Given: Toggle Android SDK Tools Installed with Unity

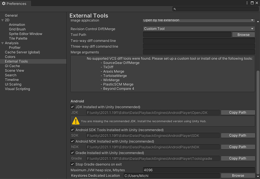Looking at the screenshot, I should coord(72,130).
